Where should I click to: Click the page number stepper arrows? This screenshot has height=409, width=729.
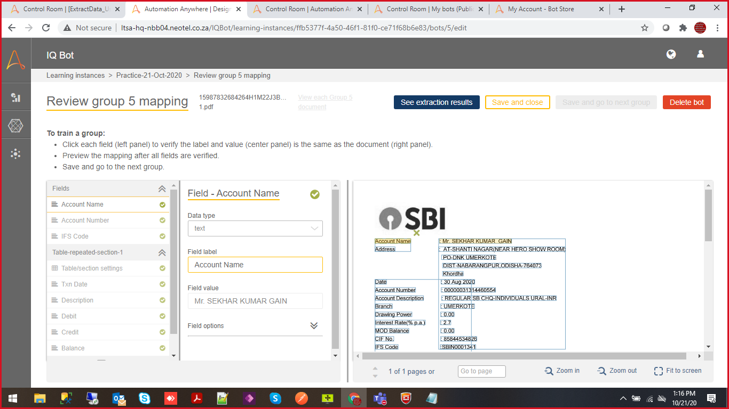coord(375,372)
